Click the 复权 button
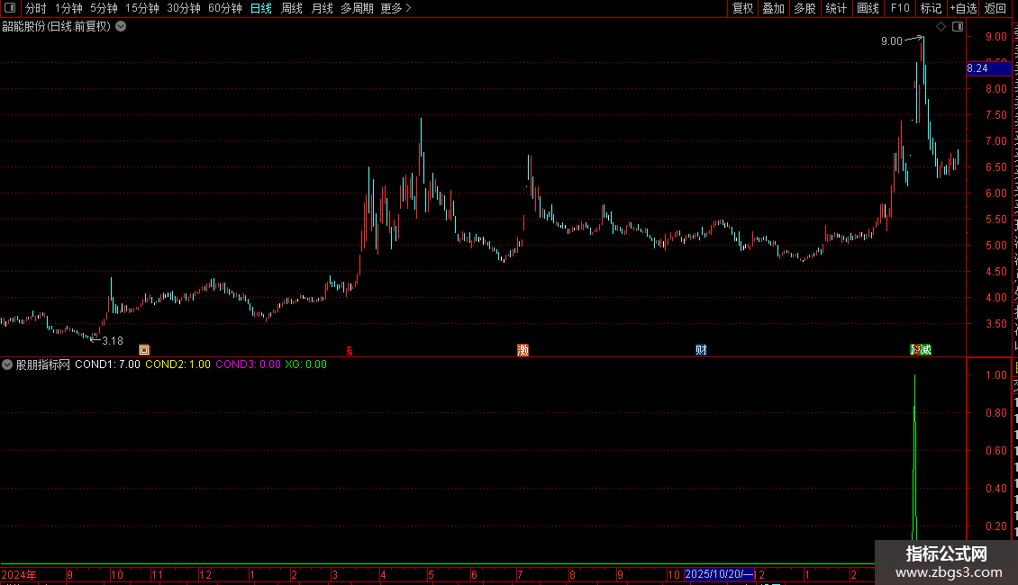Viewport: 1018px width, 585px height. point(742,8)
